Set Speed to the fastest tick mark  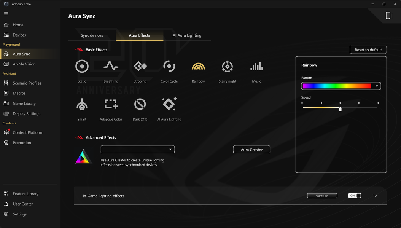(x=378, y=103)
